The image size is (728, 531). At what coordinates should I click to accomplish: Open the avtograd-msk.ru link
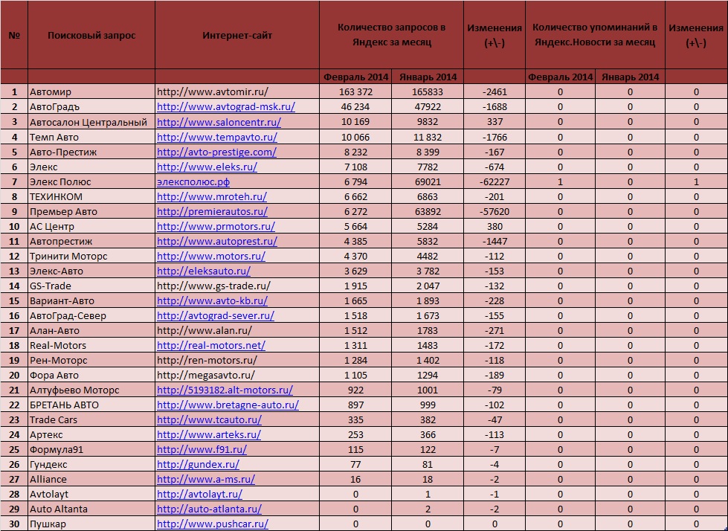(x=225, y=107)
